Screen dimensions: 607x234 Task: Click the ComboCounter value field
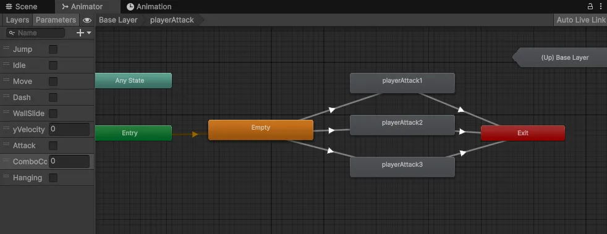coord(69,161)
